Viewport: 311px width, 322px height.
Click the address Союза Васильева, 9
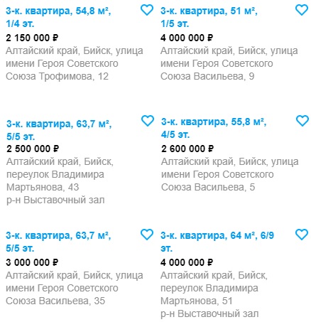[207, 76]
